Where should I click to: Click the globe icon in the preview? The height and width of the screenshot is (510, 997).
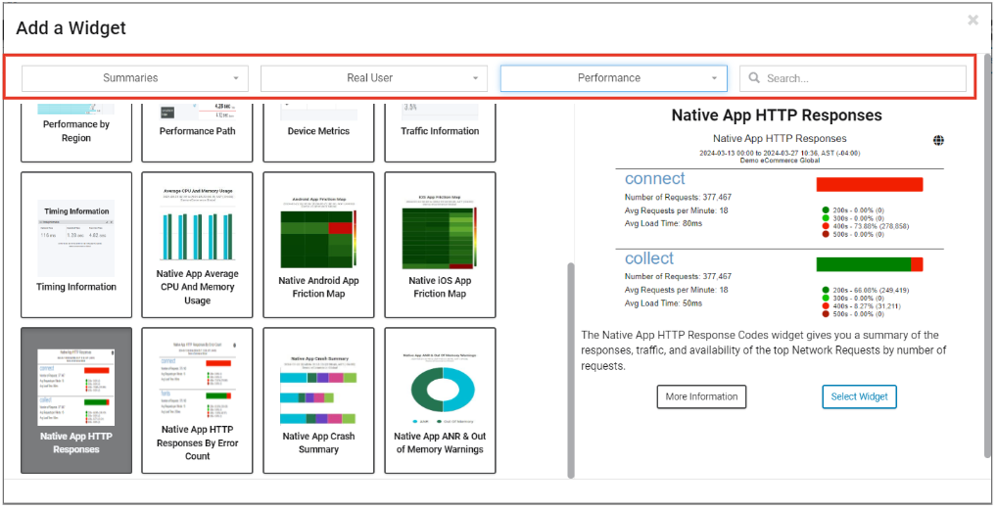coord(938,141)
